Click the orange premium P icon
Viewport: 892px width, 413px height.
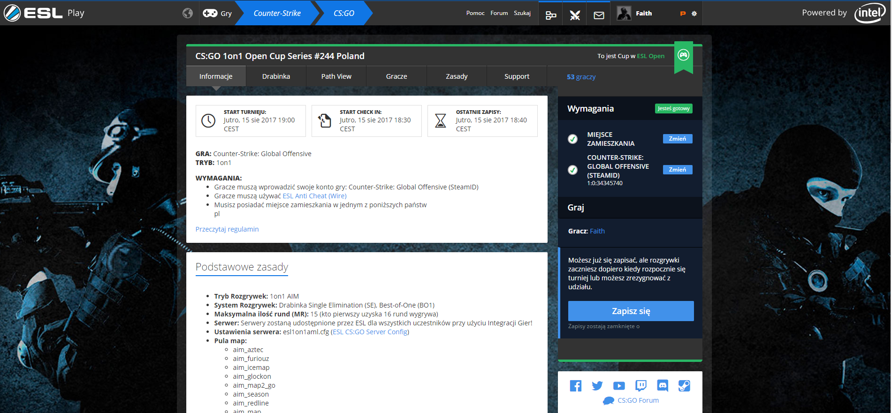pos(683,14)
